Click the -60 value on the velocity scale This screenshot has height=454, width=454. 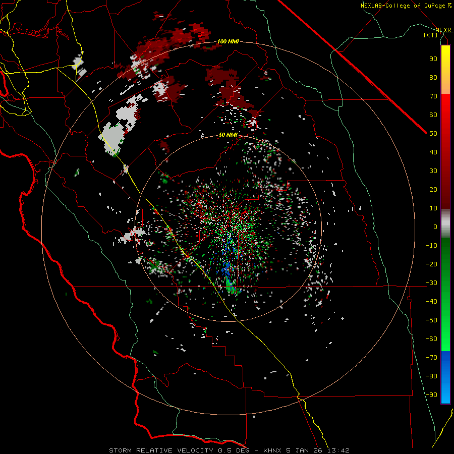431,339
